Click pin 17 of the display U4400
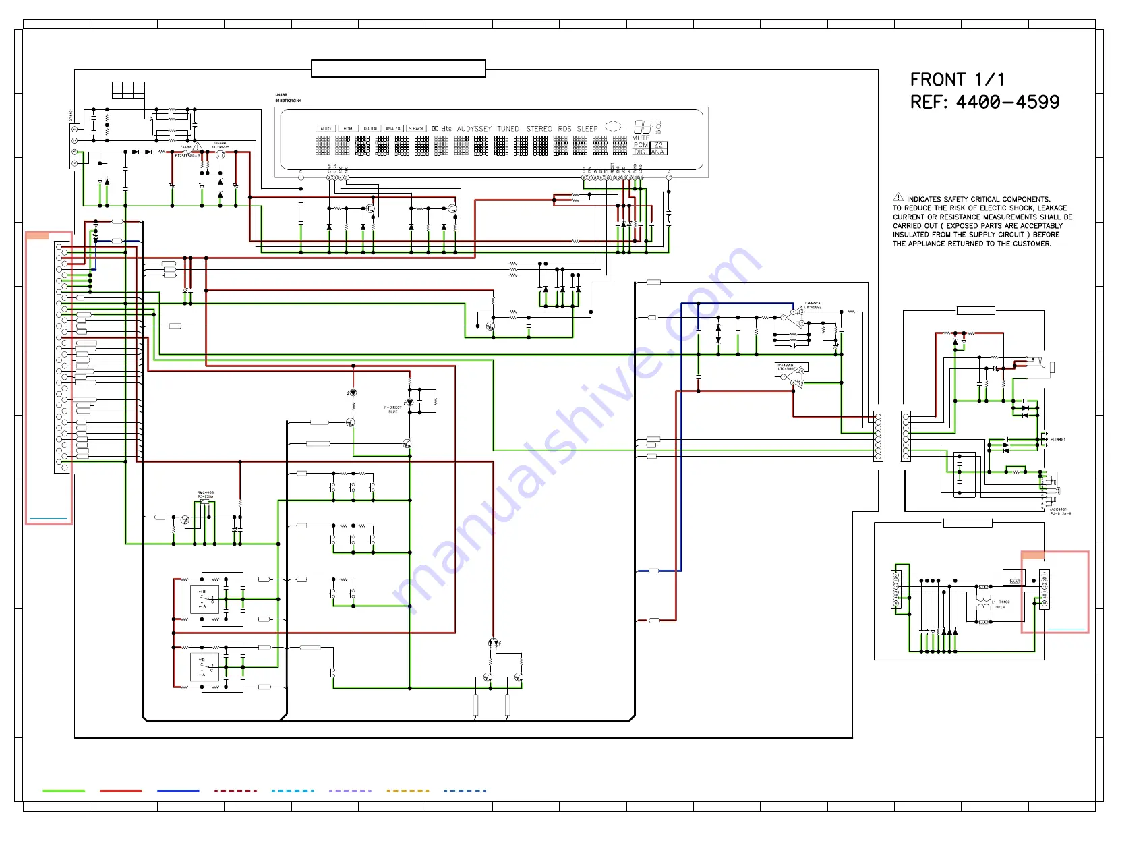1147x852 pixels. [x=669, y=177]
